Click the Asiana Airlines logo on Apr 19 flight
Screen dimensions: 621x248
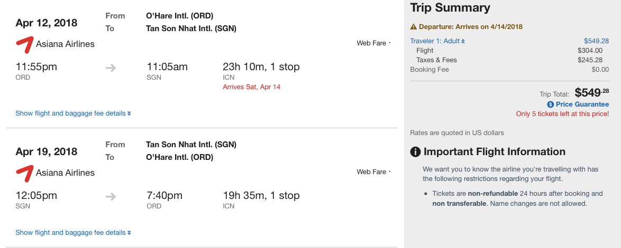(24, 173)
